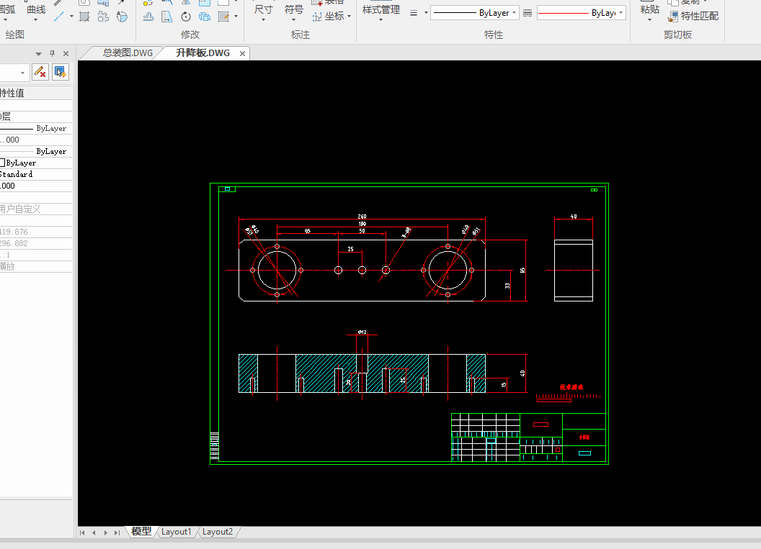Open the line weight dropdown arrow
The height and width of the screenshot is (549, 761).
(x=426, y=13)
